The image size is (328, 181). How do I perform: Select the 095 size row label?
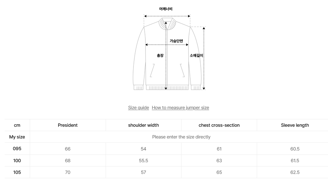point(17,149)
